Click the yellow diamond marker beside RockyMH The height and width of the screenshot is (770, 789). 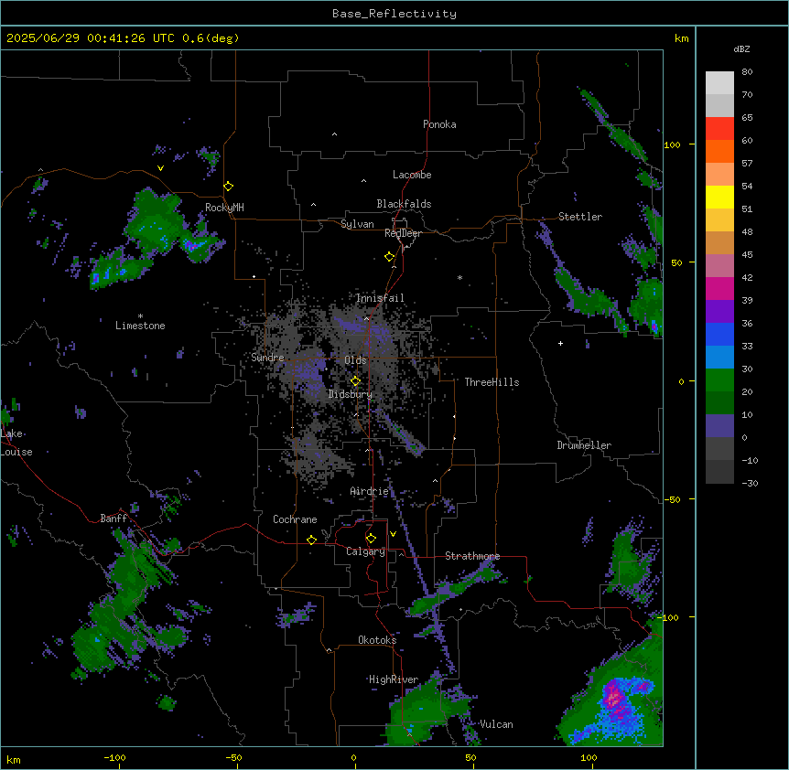click(x=229, y=186)
